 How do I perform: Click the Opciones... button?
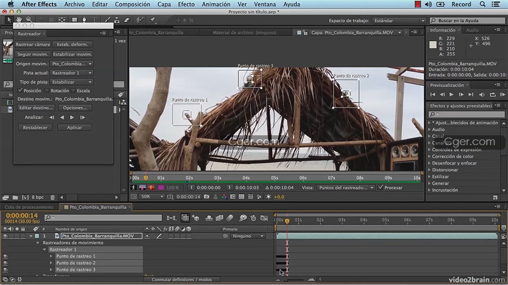point(75,108)
